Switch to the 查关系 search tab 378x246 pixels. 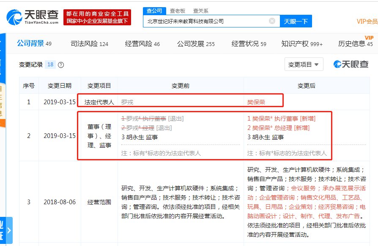pyautogui.click(x=200, y=11)
